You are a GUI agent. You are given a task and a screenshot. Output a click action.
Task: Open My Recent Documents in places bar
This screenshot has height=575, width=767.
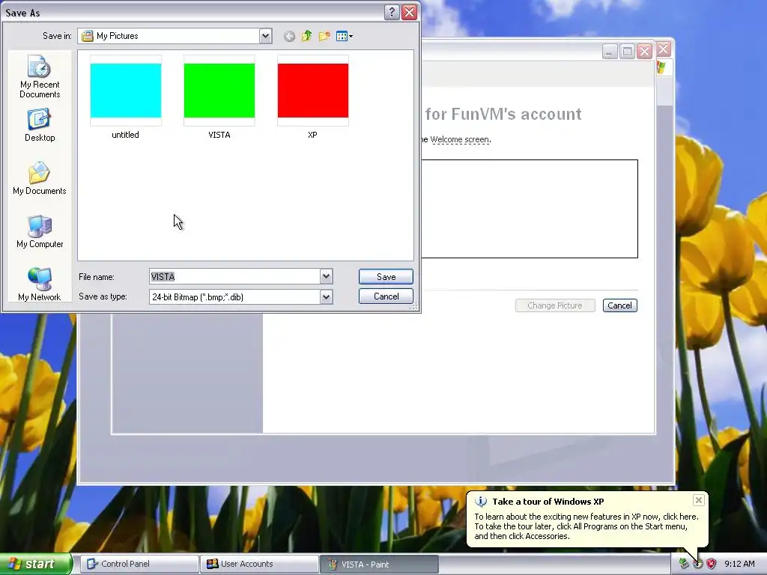coord(40,77)
